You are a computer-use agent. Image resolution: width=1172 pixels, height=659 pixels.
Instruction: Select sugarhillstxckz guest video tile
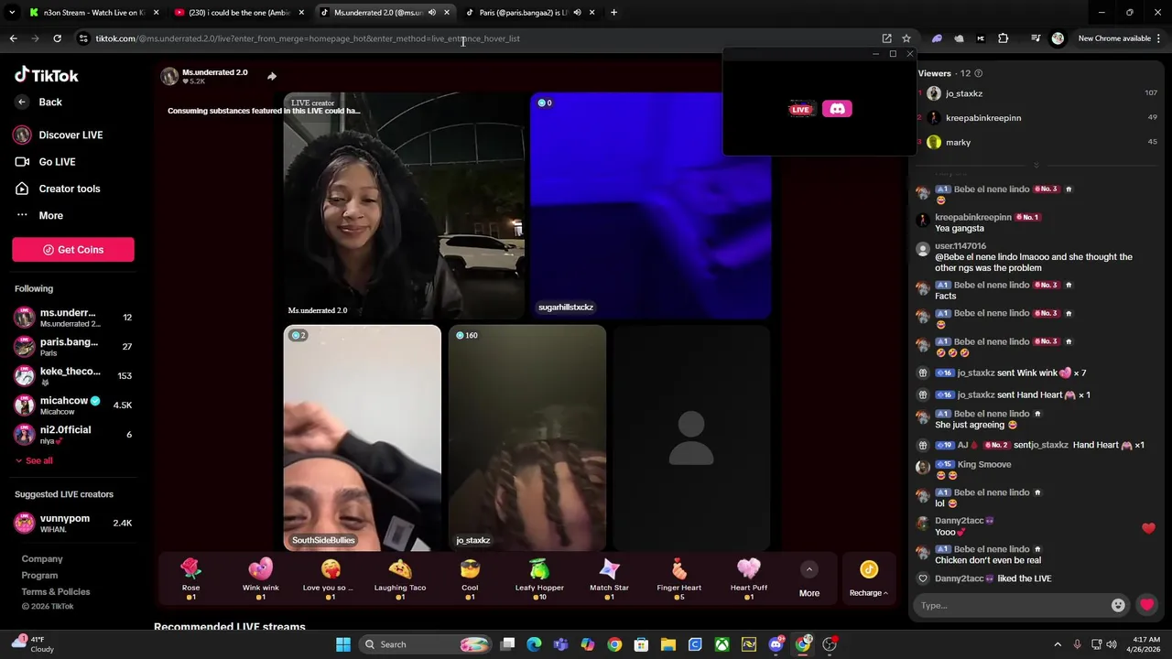650,205
